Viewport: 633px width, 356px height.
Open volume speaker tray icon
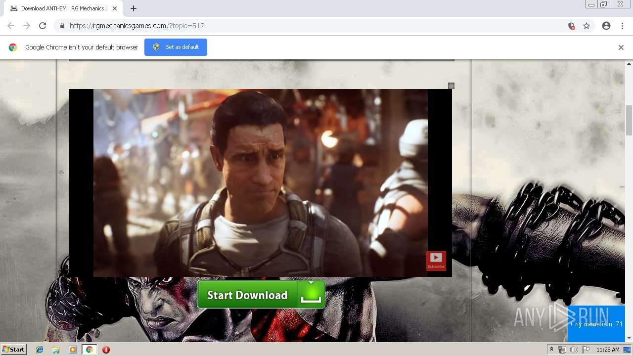[574, 350]
